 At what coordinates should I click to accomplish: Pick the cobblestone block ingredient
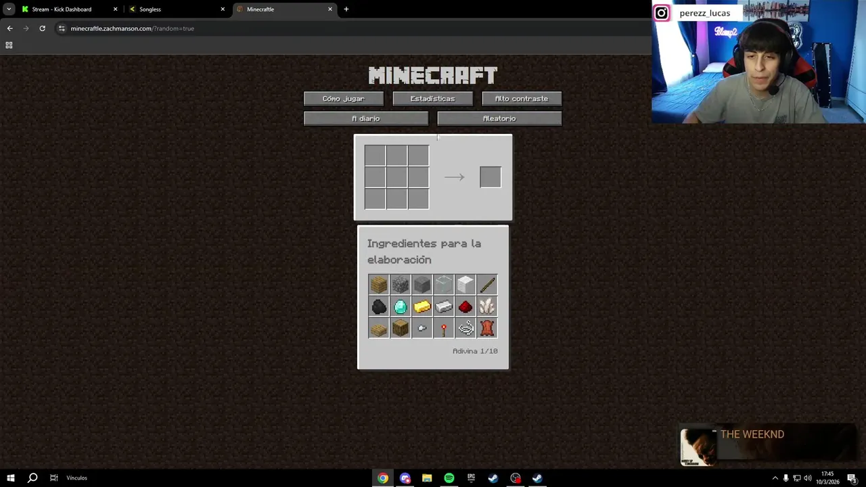[x=401, y=285]
